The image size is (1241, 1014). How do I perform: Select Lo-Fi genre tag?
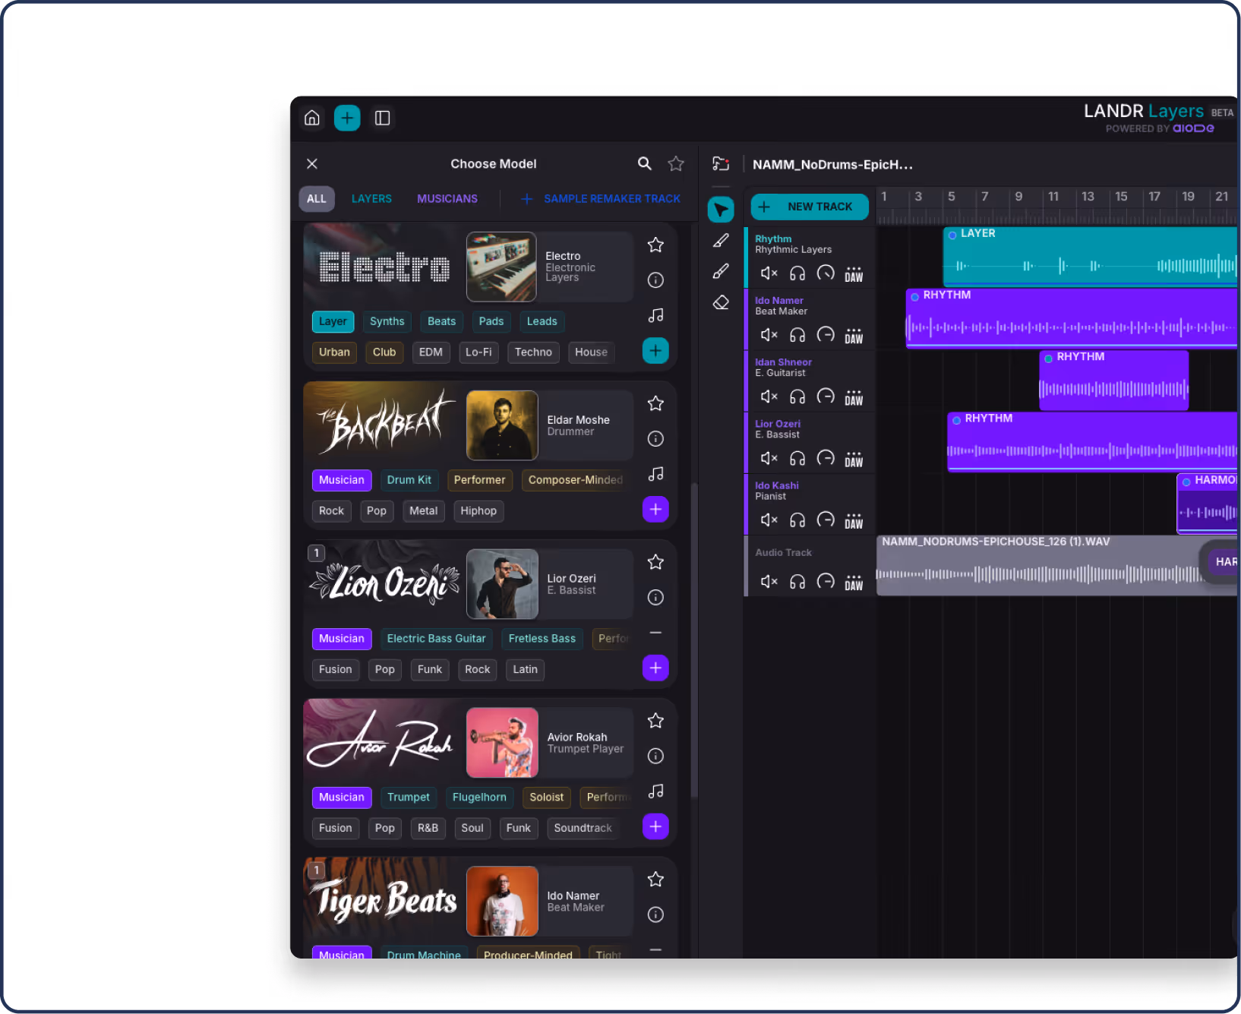(478, 352)
